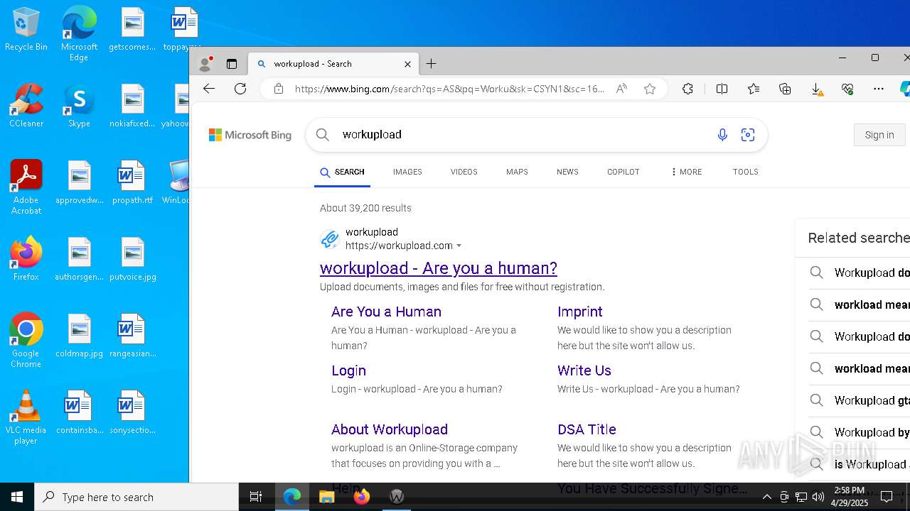The image size is (910, 511).
Task: Select putvoice.jpg file on desktop
Action: pos(132,260)
